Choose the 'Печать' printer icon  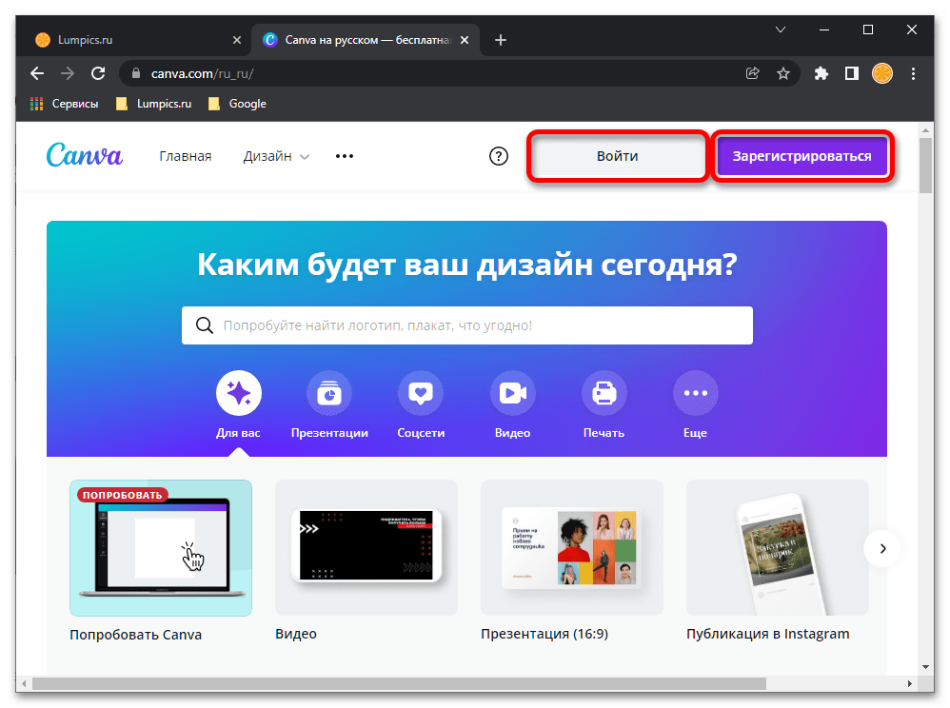[x=604, y=393]
